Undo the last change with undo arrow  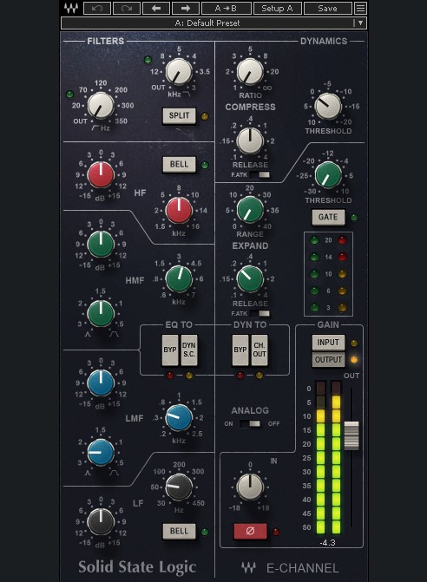click(97, 8)
